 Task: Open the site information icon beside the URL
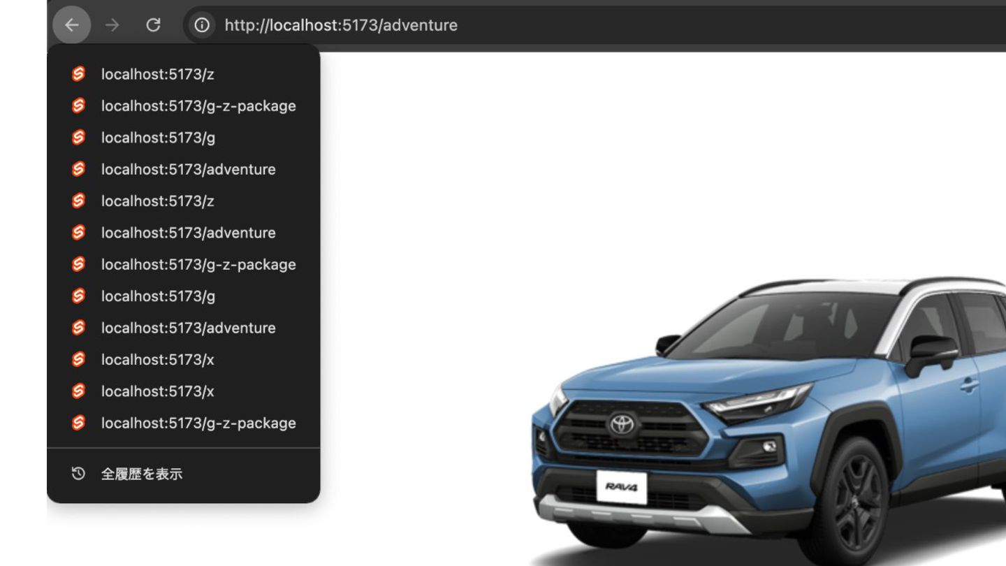[202, 25]
